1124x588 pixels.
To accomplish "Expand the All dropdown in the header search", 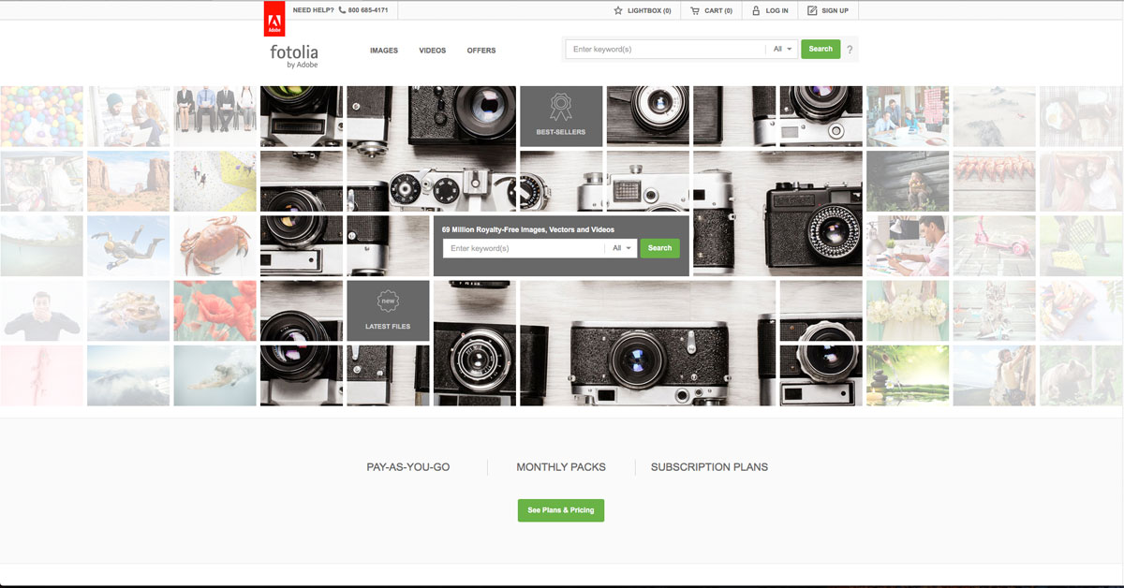I will pyautogui.click(x=782, y=50).
